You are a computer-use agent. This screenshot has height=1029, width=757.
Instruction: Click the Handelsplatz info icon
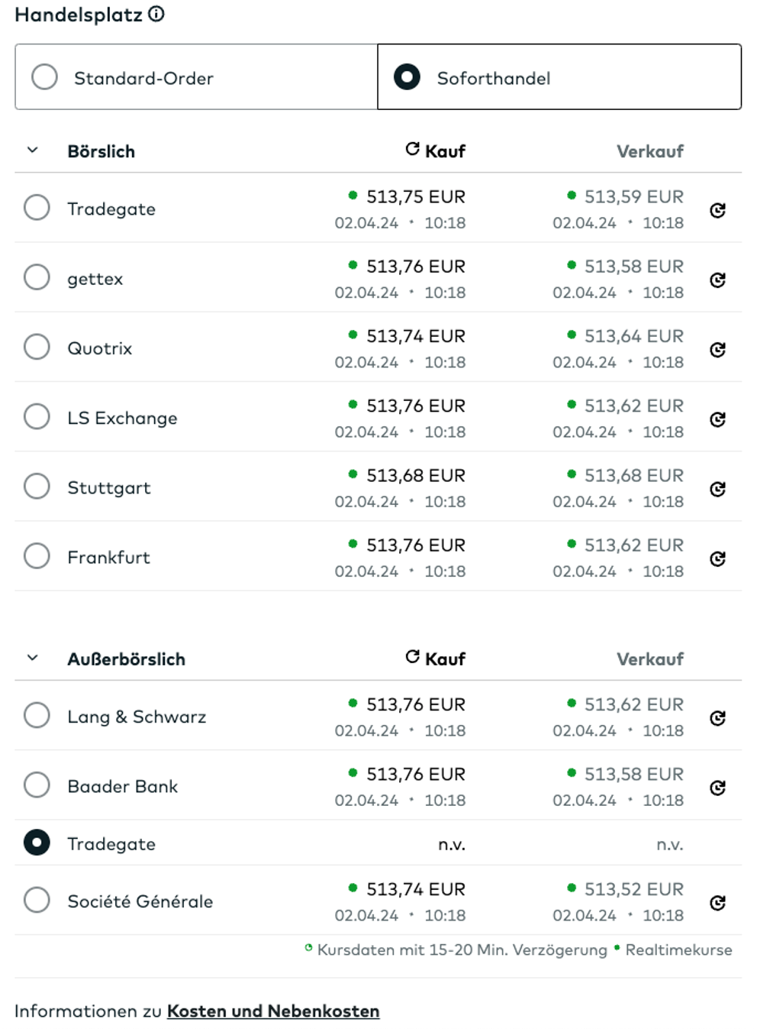coord(156,14)
